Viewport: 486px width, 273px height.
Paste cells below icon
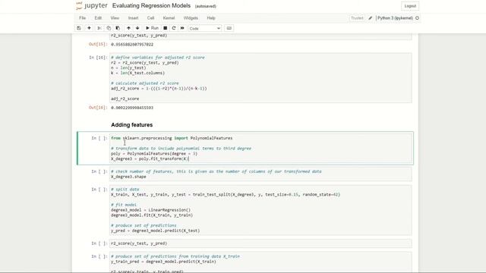pos(118,28)
